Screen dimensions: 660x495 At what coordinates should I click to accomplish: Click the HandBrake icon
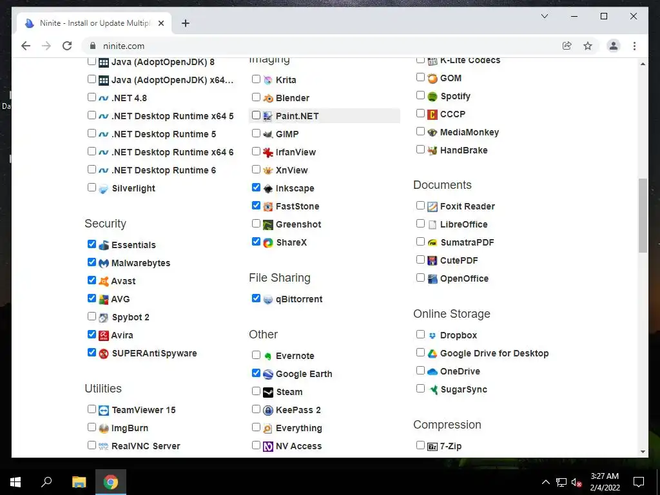point(432,150)
